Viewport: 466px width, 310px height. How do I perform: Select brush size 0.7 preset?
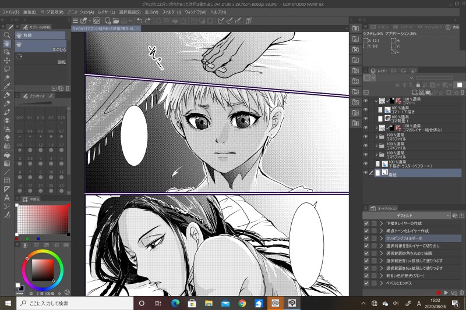tap(61, 134)
